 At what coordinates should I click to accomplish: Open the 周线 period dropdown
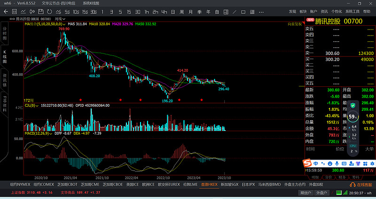point(60,19)
